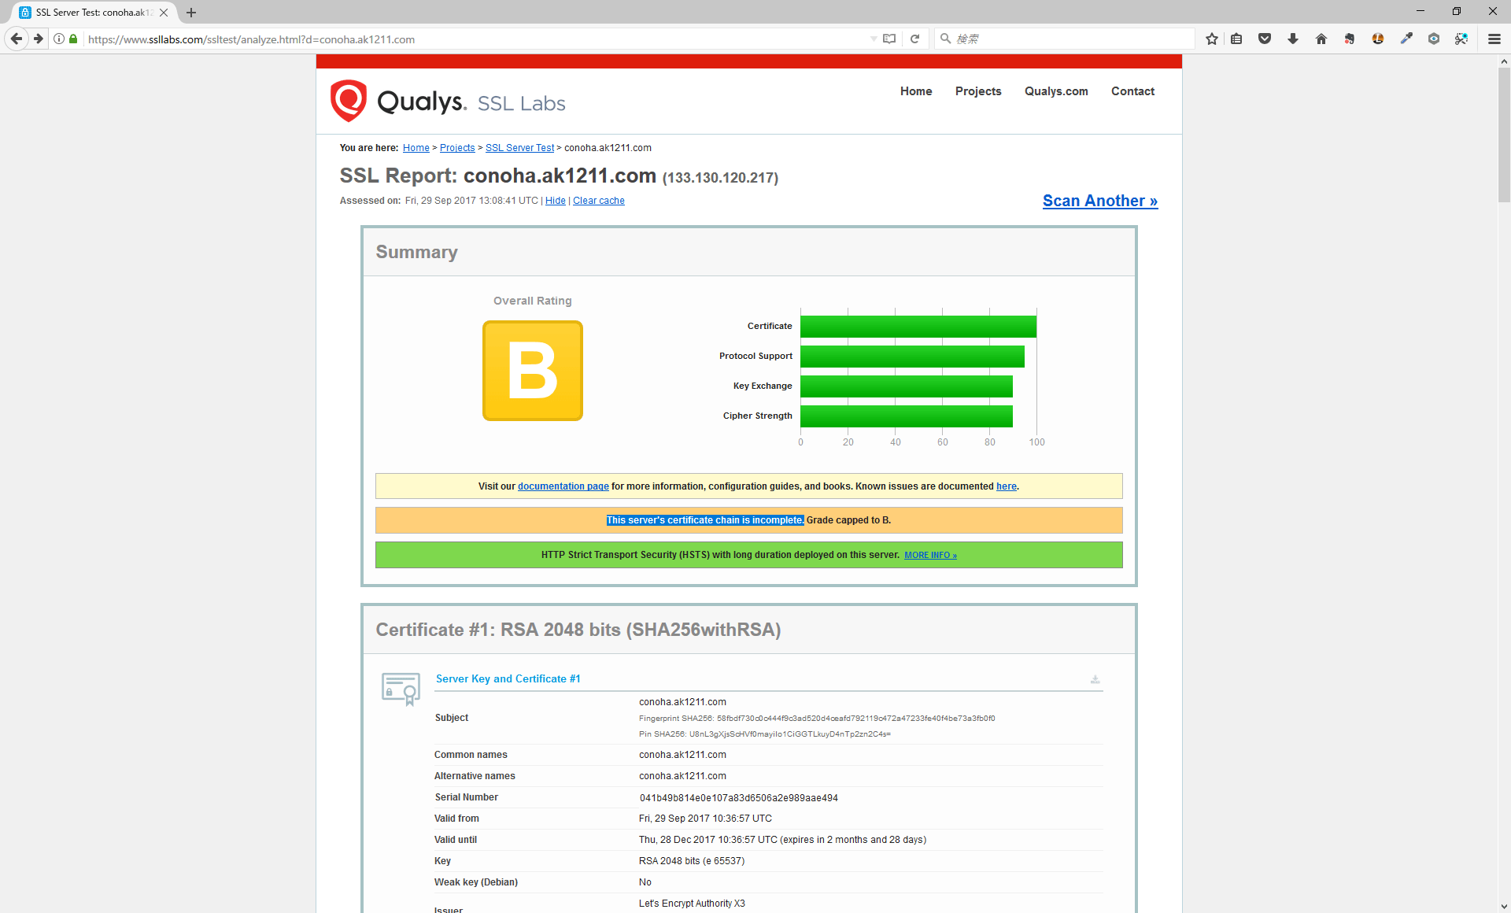Viewport: 1511px width, 913px height.
Task: Click the green padlock security icon
Action: point(73,39)
